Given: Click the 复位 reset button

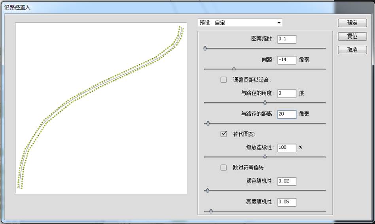Looking at the screenshot, I should pyautogui.click(x=352, y=36).
